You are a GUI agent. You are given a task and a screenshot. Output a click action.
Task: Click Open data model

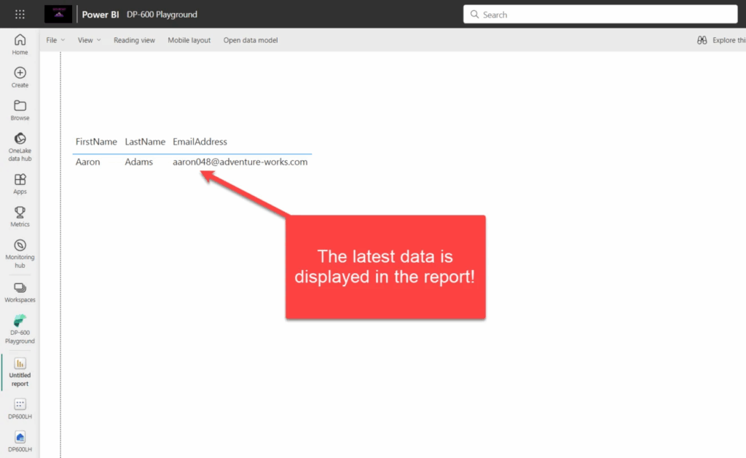click(250, 40)
